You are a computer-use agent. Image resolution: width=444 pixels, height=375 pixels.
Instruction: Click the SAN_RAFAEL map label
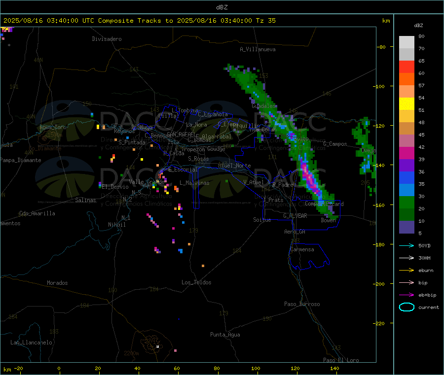181,134
